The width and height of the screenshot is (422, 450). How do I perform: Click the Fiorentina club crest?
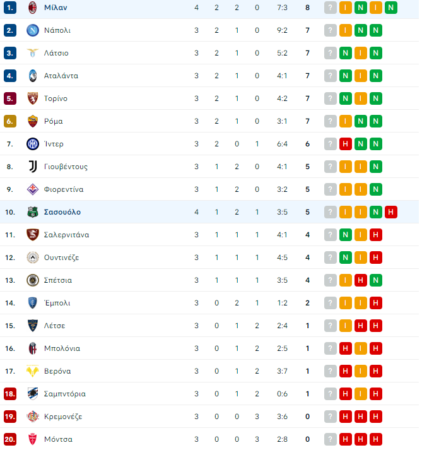33,189
